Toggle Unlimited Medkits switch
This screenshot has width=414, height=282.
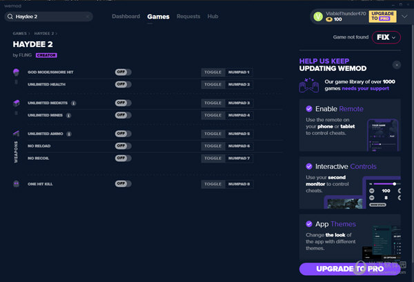coord(123,103)
